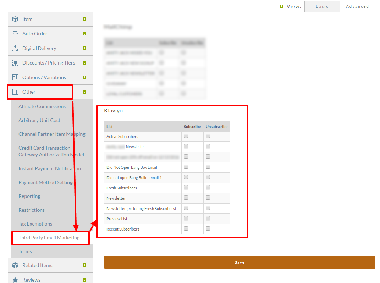Click green info icon beside Reviews

coord(84,280)
